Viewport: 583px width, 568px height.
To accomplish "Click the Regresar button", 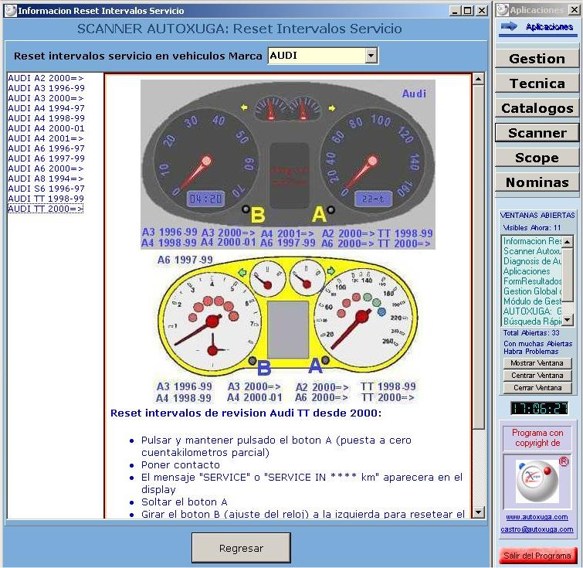I will (241, 548).
